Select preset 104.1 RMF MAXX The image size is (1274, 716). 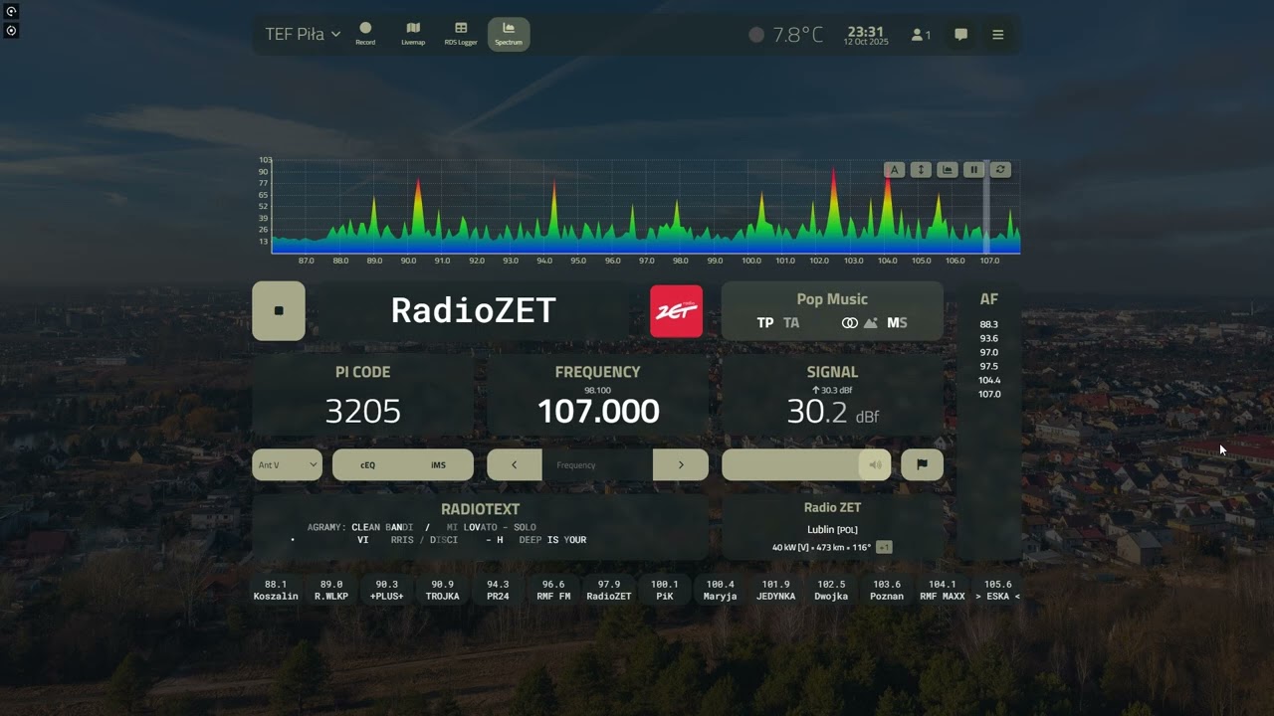click(x=943, y=591)
